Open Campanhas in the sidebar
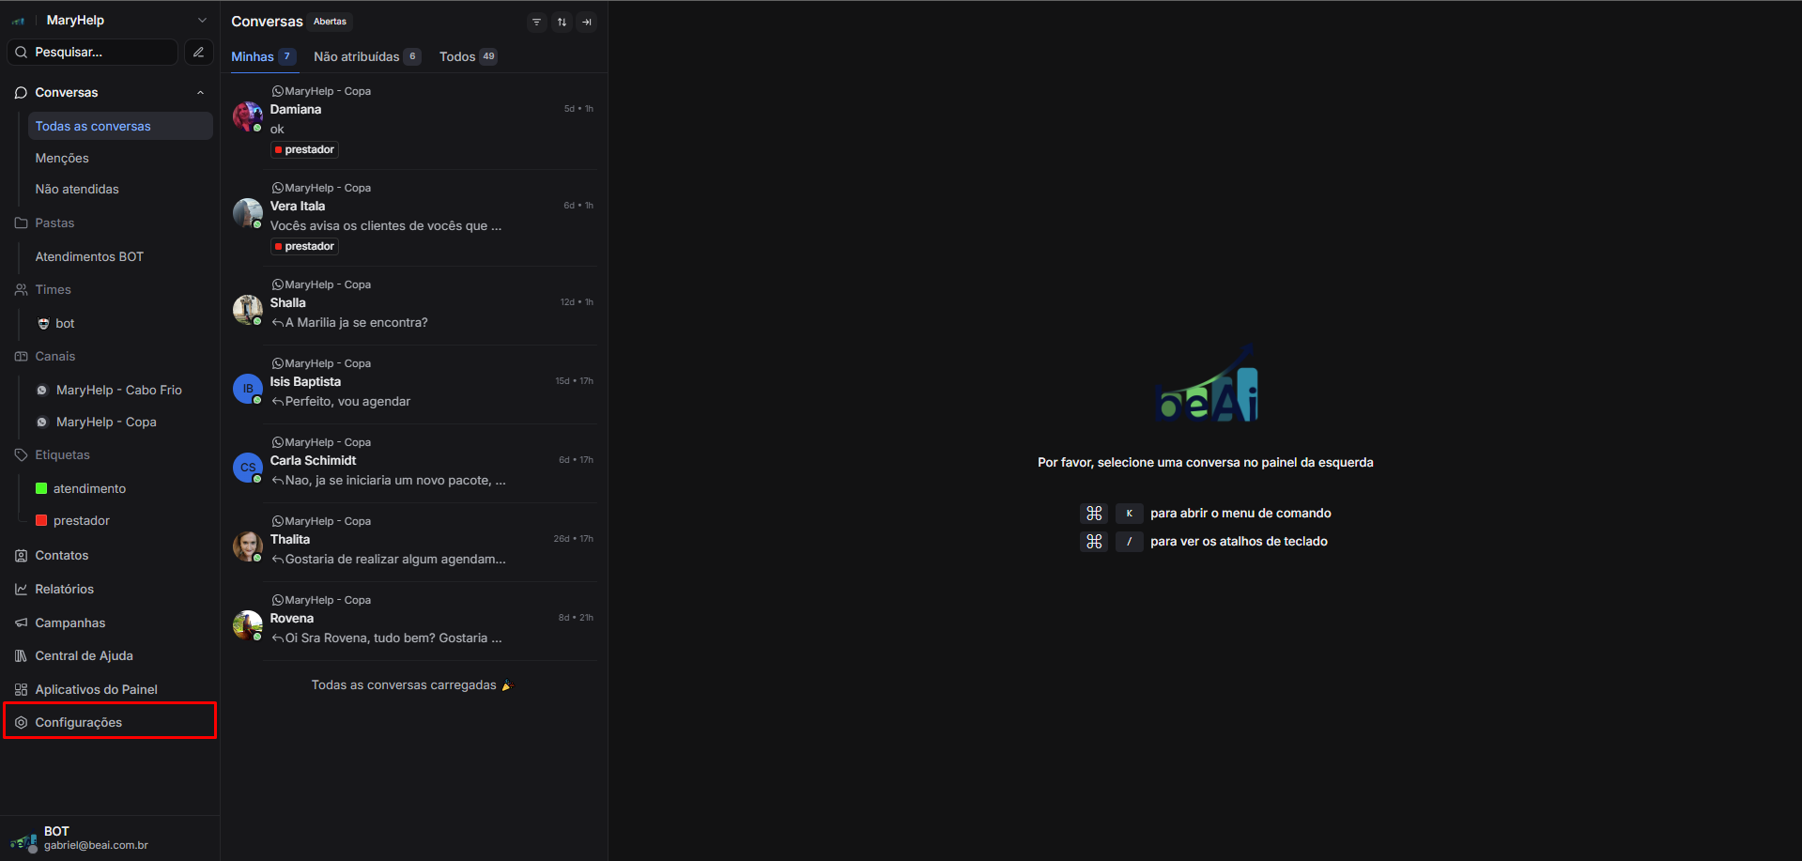 [69, 623]
